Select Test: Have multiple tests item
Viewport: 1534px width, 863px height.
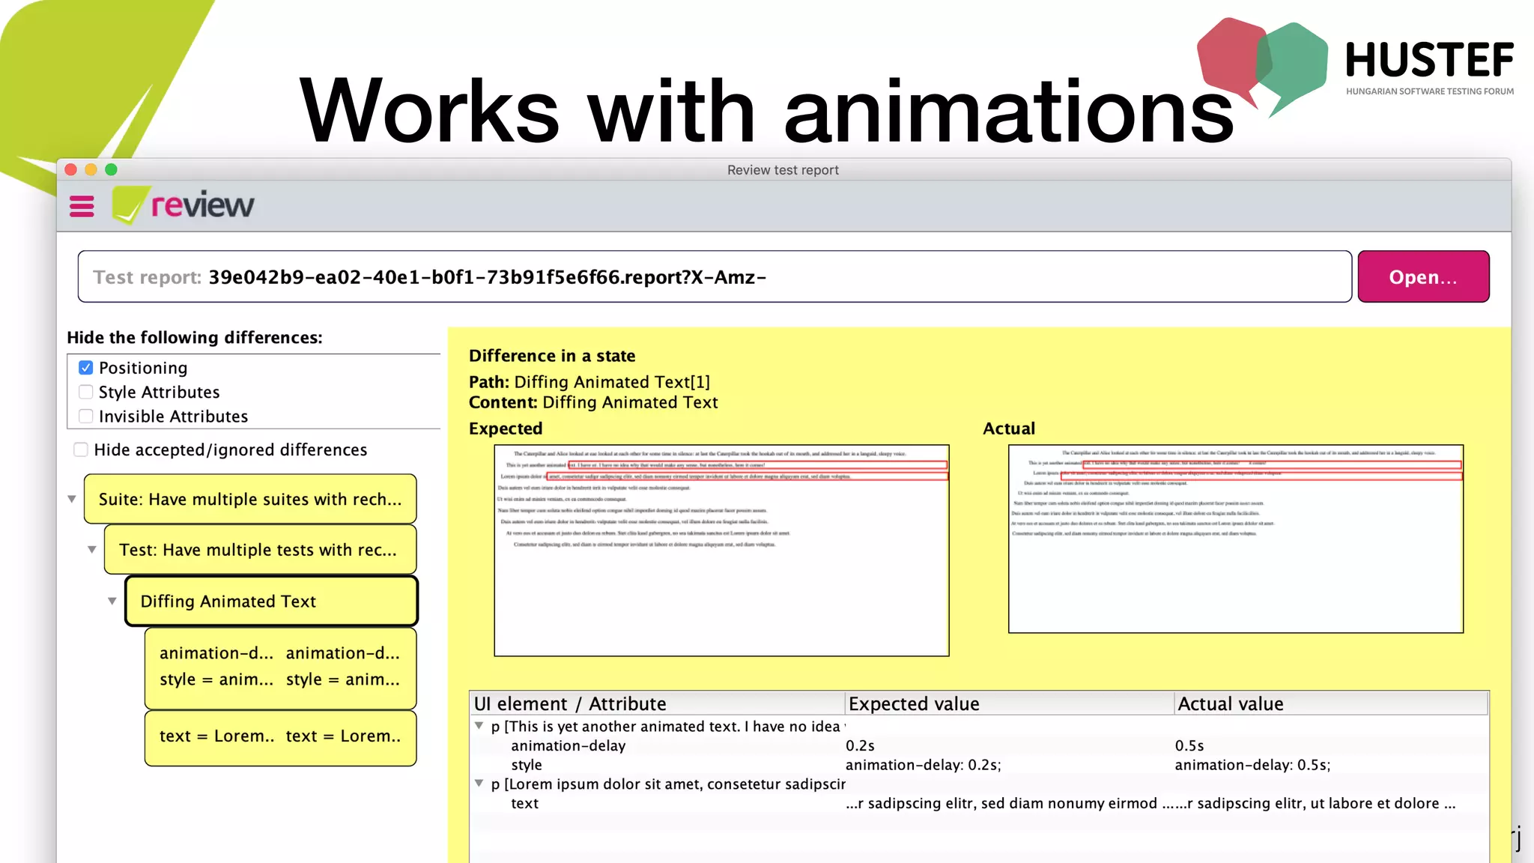(x=260, y=550)
